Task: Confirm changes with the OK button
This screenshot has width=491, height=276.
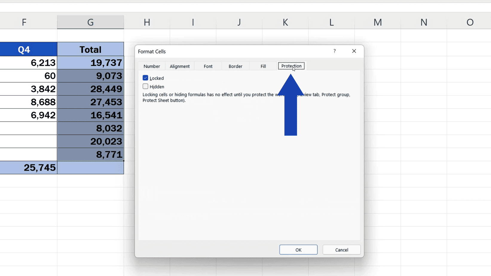Action: pos(298,250)
